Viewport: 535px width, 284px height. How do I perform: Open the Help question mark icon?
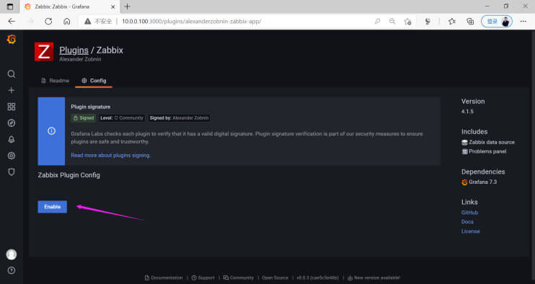pyautogui.click(x=12, y=270)
